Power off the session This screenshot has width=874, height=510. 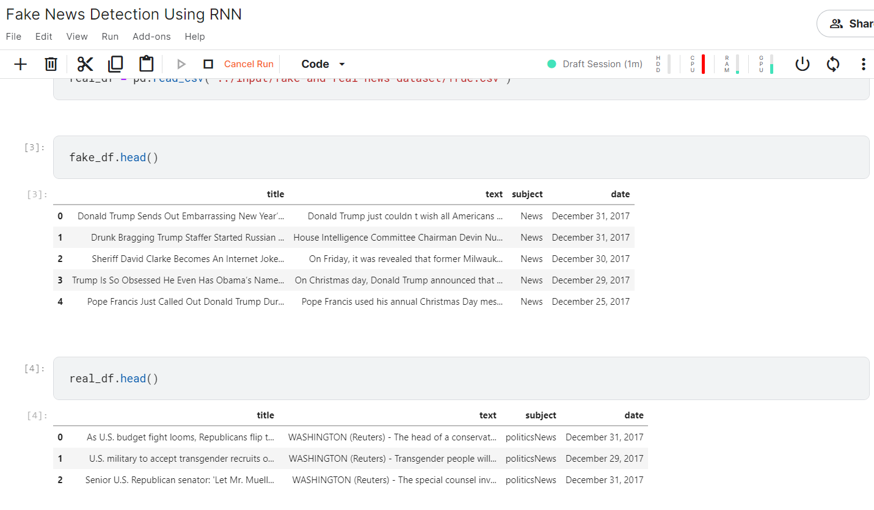point(802,64)
